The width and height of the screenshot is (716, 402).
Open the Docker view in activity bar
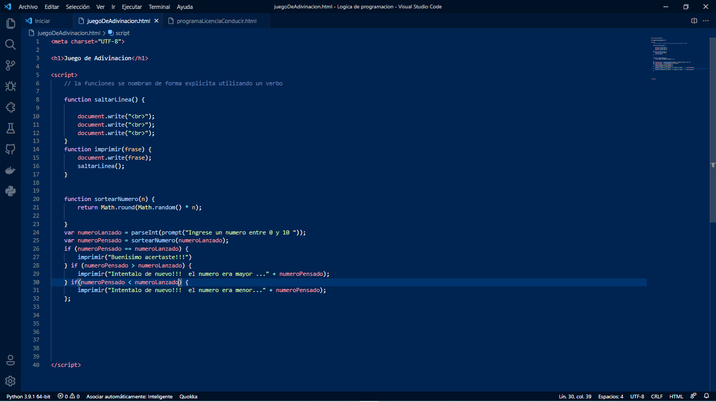10,170
